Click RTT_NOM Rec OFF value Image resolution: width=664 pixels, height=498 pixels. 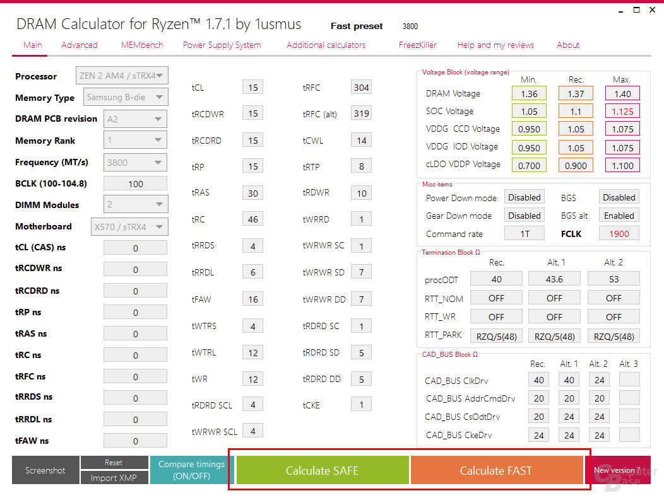(496, 298)
